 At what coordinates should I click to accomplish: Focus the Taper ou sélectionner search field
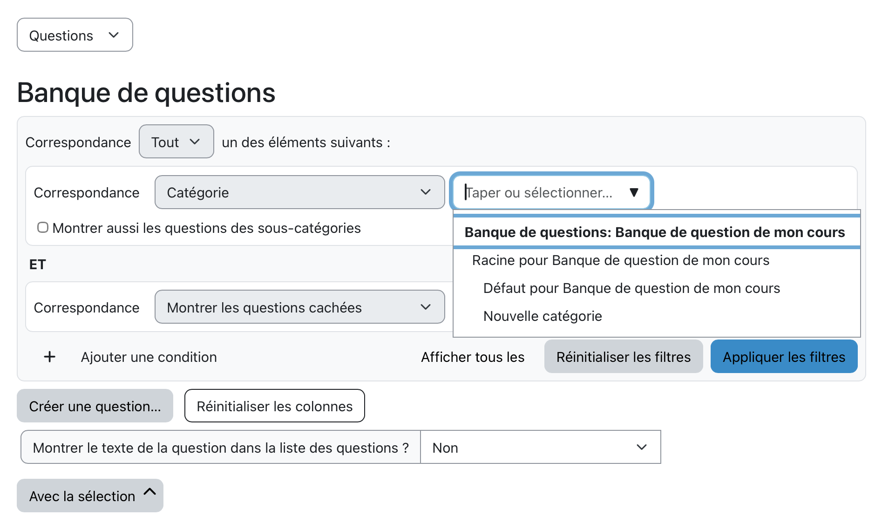click(540, 192)
